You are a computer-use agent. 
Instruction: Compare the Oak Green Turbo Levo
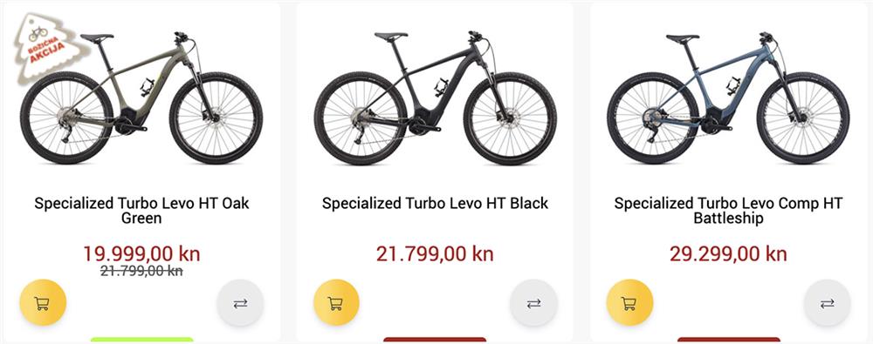pos(240,303)
